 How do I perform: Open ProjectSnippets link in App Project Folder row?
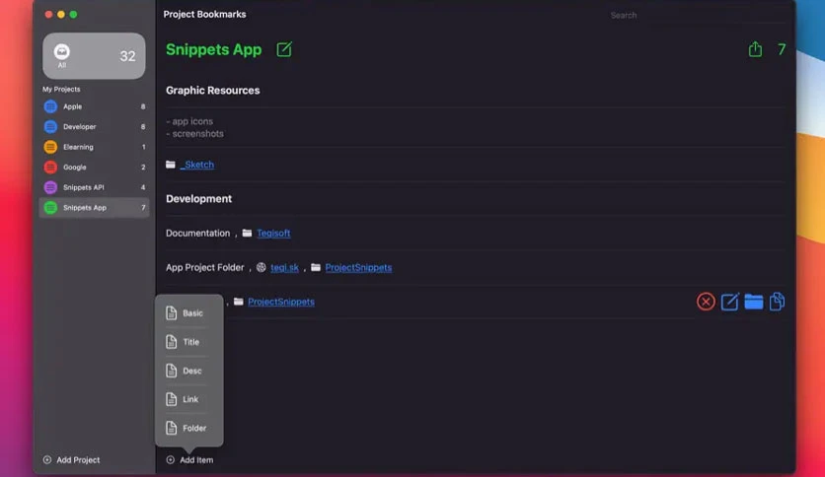[358, 267]
